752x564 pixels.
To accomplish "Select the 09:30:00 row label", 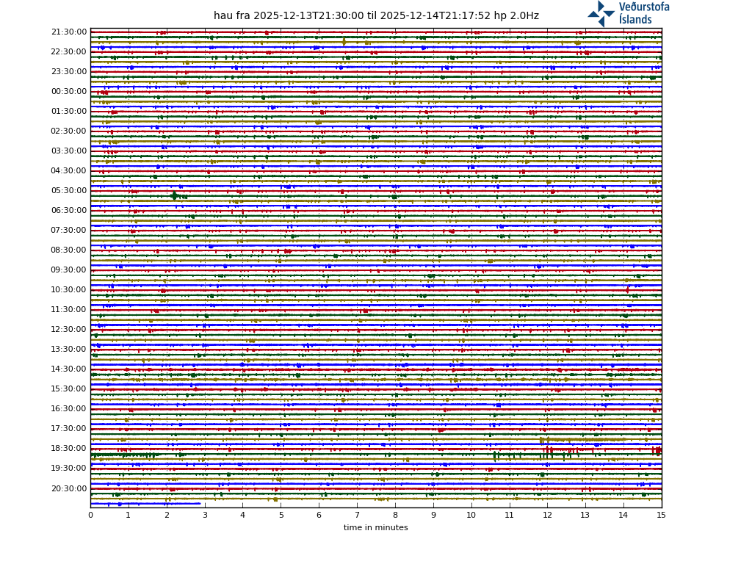I will click(x=69, y=270).
